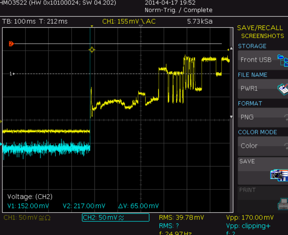Click the RMS: ? measurement
The width and height of the screenshot is (288, 235).
pos(169,226)
